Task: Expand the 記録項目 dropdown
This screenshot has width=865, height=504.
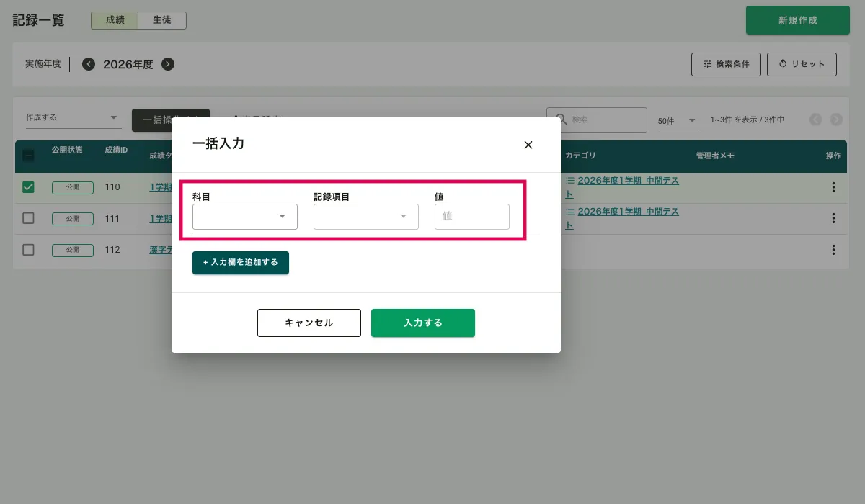Action: 366,217
